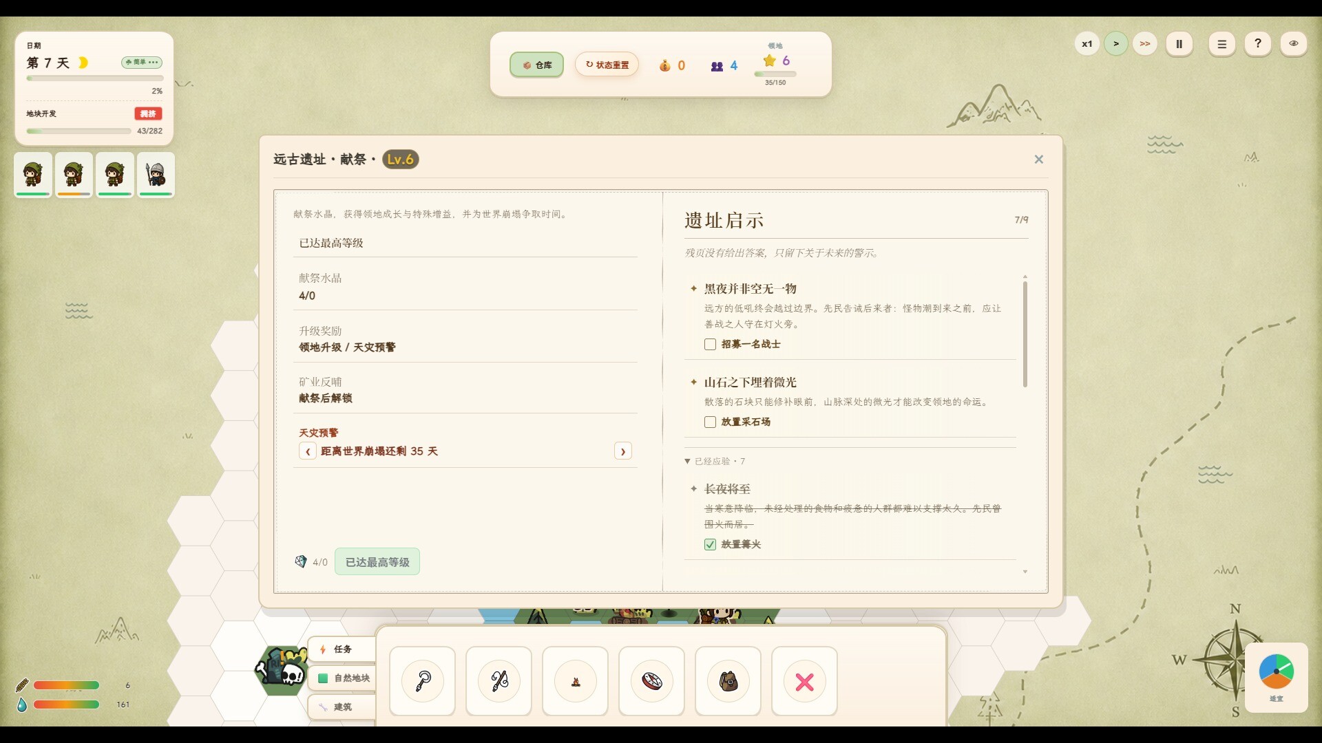Switch to the 建筑 tab

(342, 707)
